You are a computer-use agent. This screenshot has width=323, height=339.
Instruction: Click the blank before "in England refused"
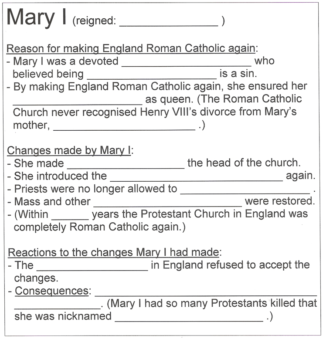pos(92,268)
